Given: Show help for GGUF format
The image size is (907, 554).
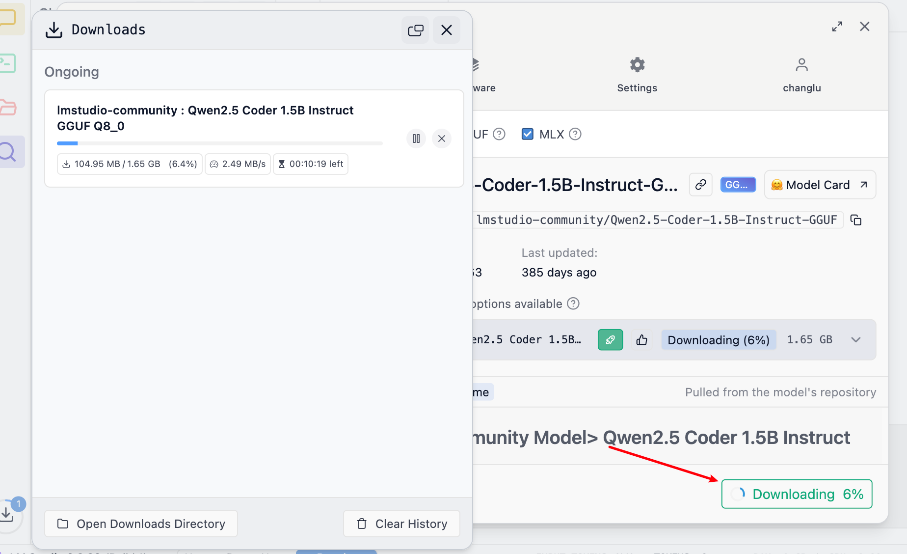Looking at the screenshot, I should 499,134.
